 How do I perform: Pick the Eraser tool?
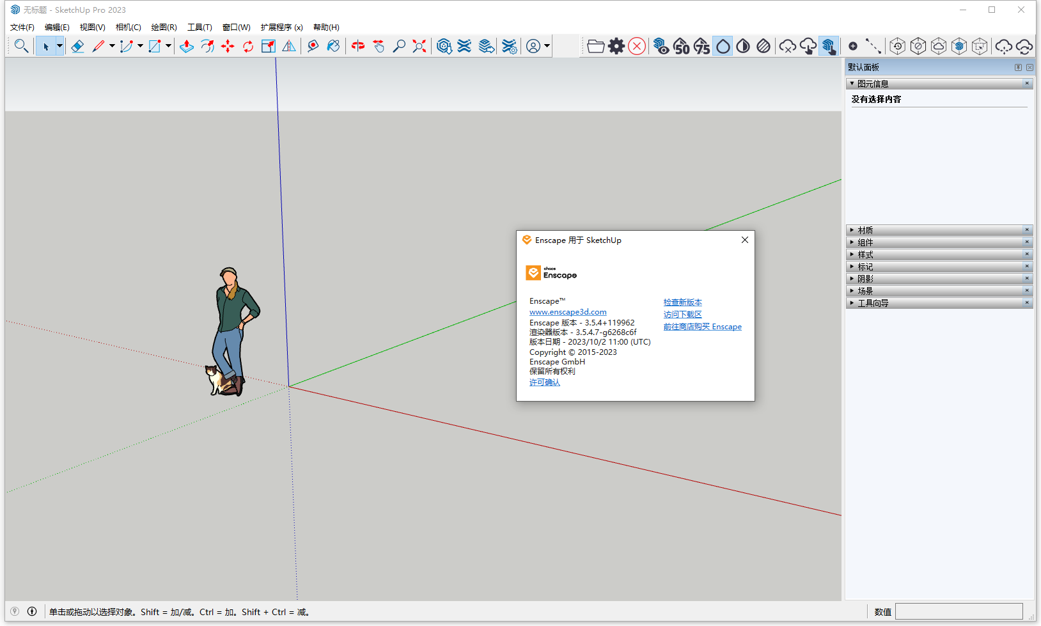[x=77, y=46]
